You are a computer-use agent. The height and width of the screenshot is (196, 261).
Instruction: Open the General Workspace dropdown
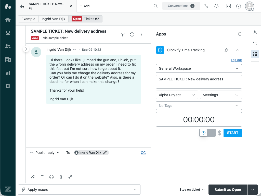point(199,68)
